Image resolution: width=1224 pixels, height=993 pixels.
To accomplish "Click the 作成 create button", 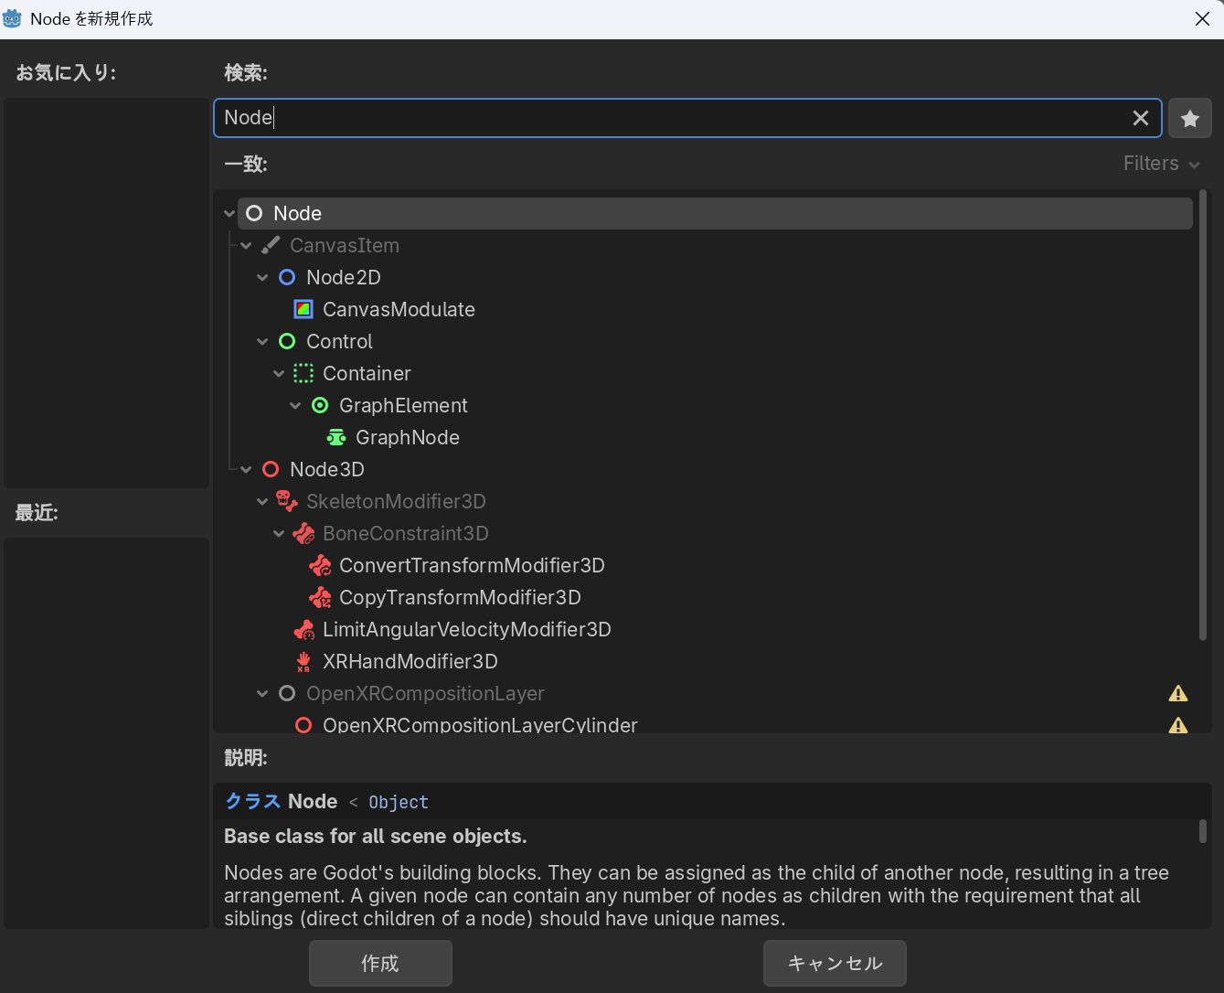I will click(380, 963).
